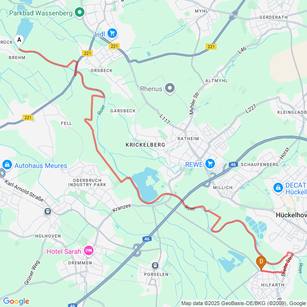Click the Decathlon Hückelhoven shopping bag icon
Image resolution: width=307 pixels, height=307 pixels.
click(x=278, y=188)
